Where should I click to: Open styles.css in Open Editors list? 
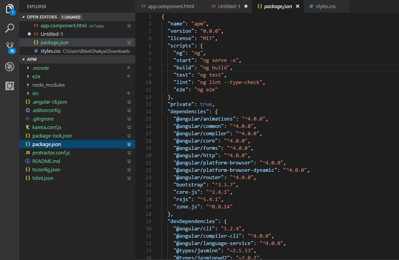[77, 51]
